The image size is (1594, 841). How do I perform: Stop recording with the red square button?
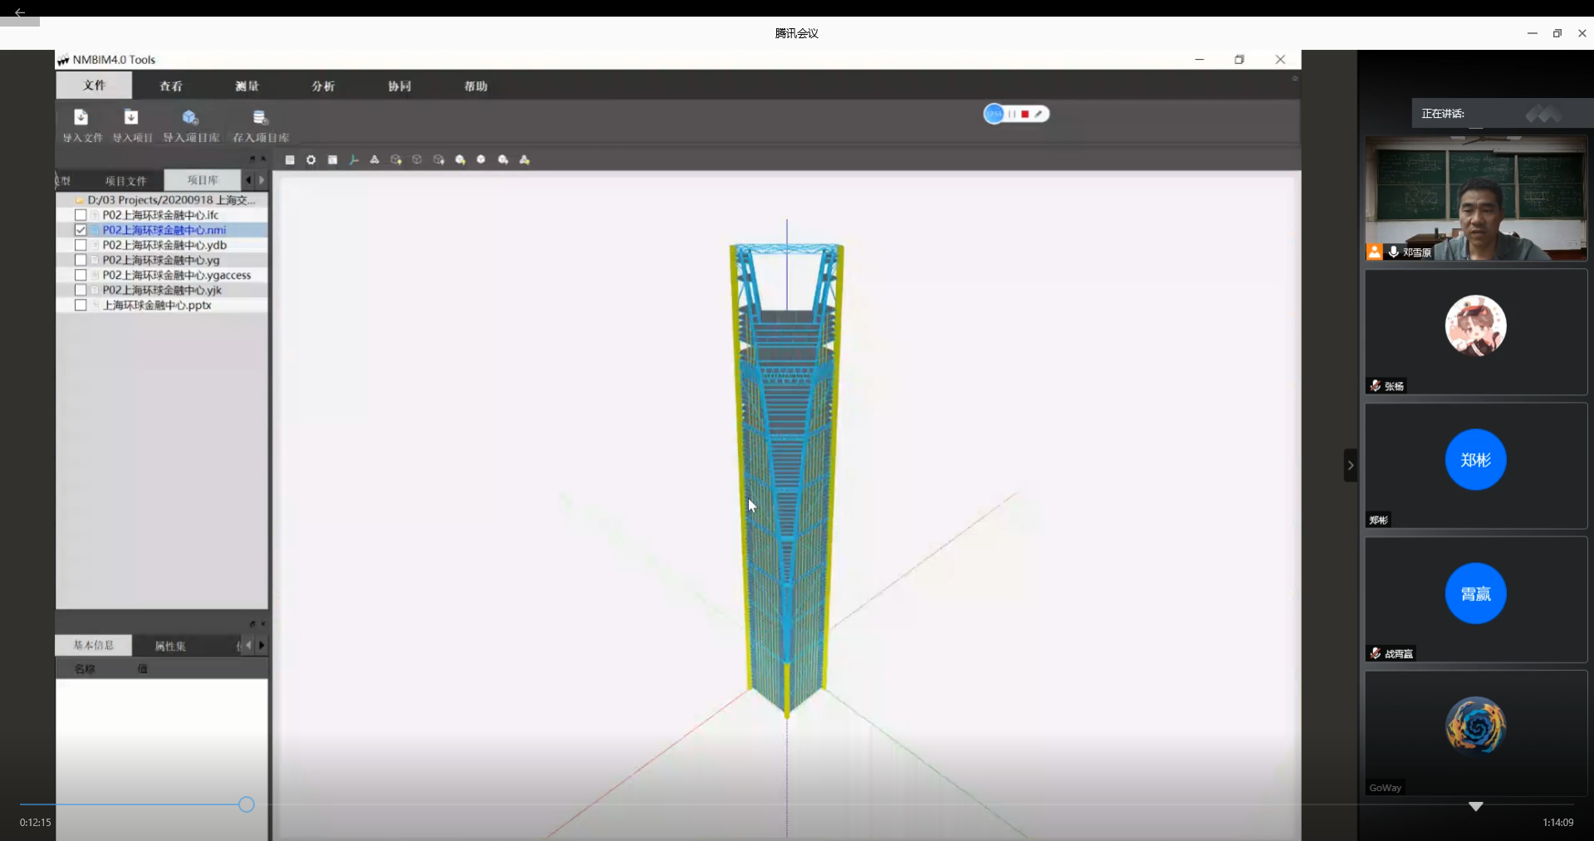(x=1025, y=114)
